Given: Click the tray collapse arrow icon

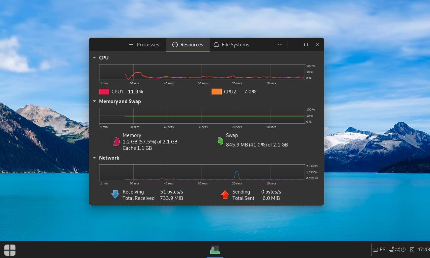Looking at the screenshot, I should point(412,250).
